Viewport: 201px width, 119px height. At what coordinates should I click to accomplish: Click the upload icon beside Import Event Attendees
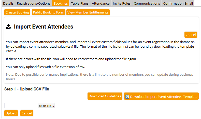tap(9, 27)
